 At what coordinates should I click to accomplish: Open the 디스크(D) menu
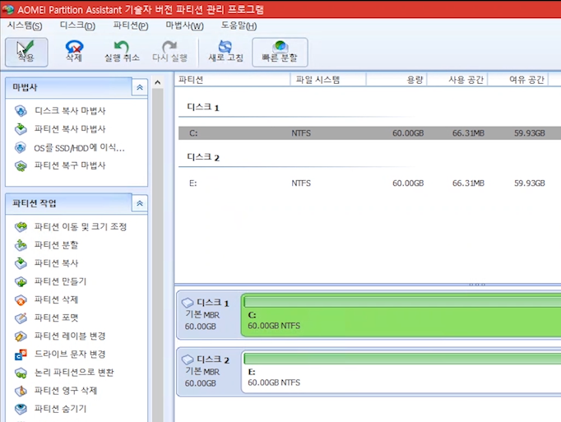pos(77,26)
